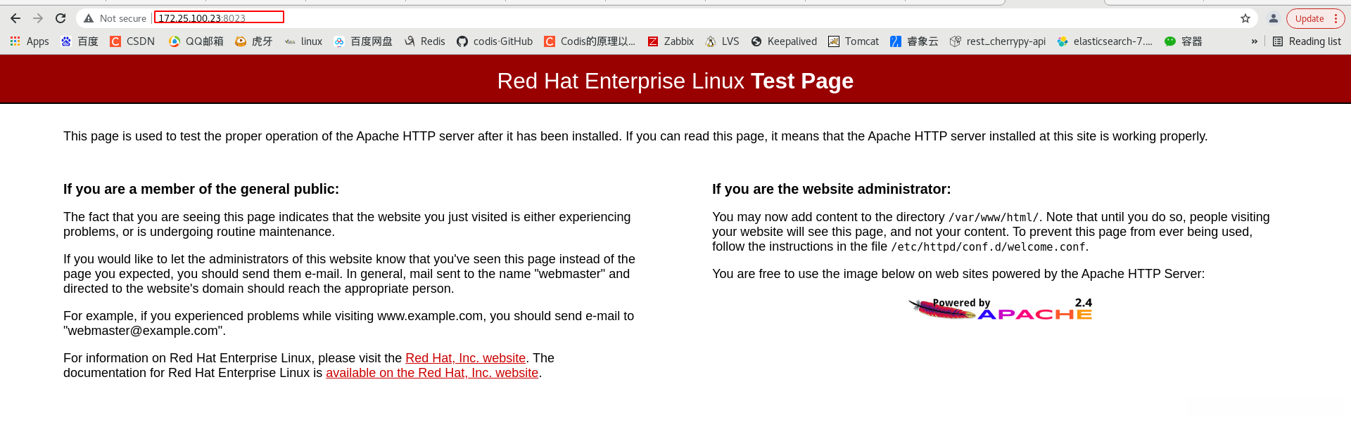Open the 百度 bookmark
The width and height of the screenshot is (1351, 422).
[x=80, y=41]
